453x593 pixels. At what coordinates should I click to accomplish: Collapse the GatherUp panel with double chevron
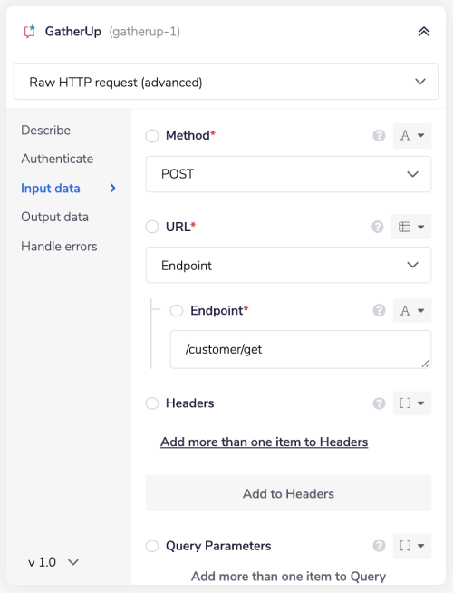pyautogui.click(x=424, y=32)
